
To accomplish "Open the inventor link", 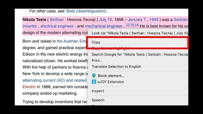I will pyautogui.click(x=30, y=26).
